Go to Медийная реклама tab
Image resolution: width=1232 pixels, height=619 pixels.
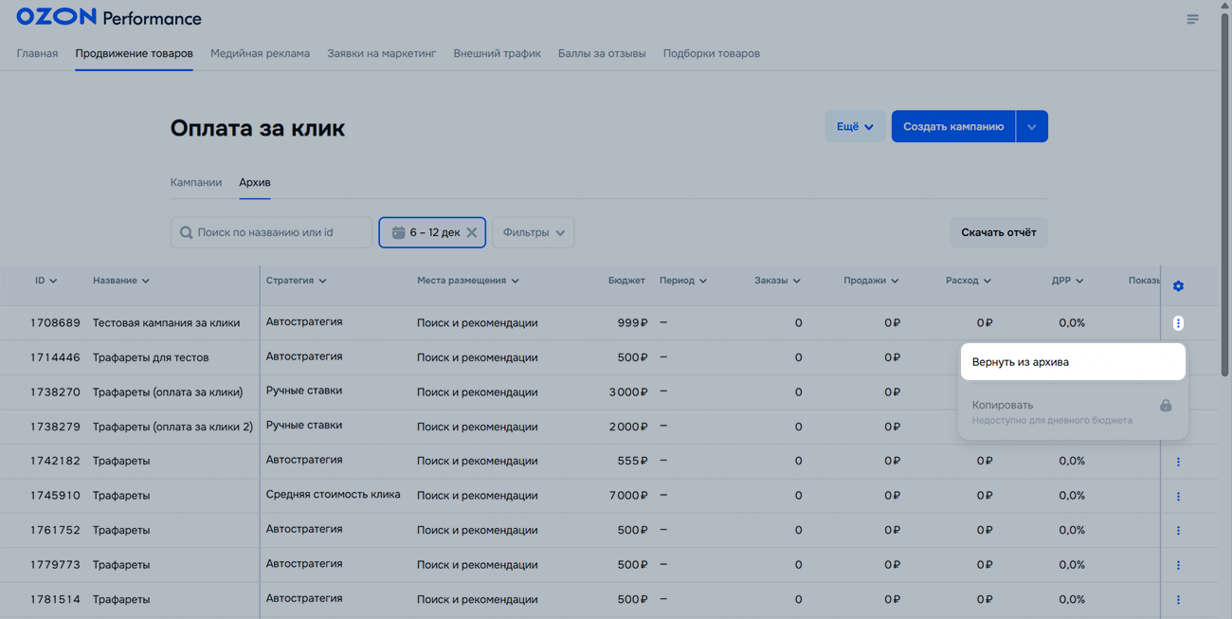[x=260, y=53]
